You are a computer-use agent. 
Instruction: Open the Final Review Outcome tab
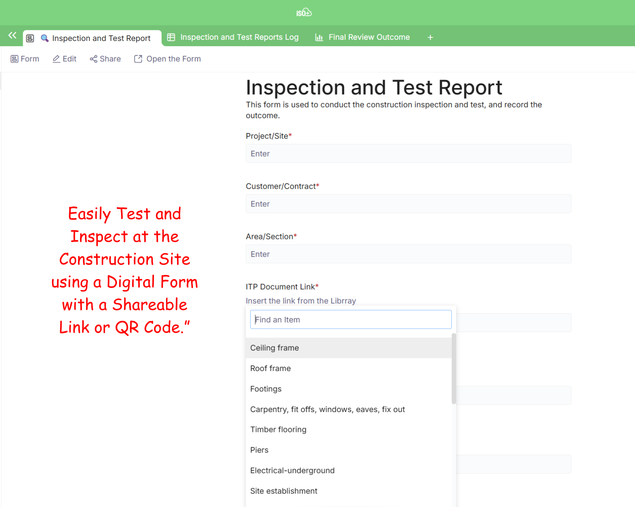368,37
